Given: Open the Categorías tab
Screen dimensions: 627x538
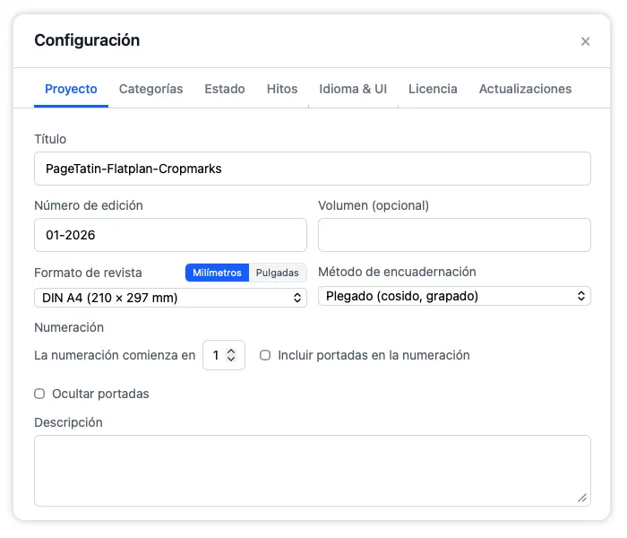Looking at the screenshot, I should (150, 89).
